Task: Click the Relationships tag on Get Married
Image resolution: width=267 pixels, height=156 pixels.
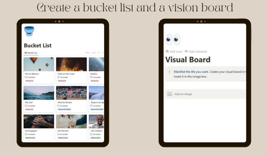Action: click(x=63, y=138)
